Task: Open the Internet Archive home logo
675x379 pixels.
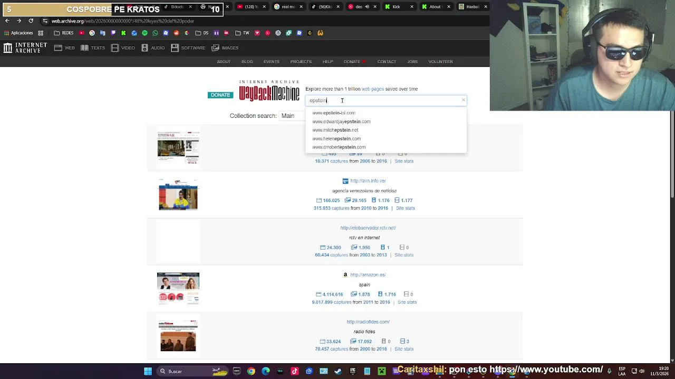Action: [x=25, y=48]
